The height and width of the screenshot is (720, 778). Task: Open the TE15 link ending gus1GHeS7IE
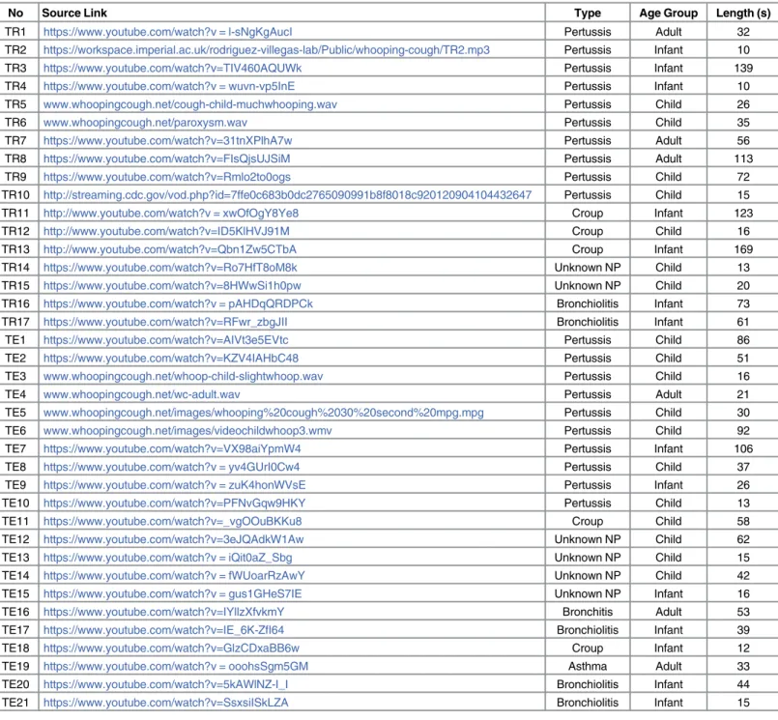coord(172,593)
